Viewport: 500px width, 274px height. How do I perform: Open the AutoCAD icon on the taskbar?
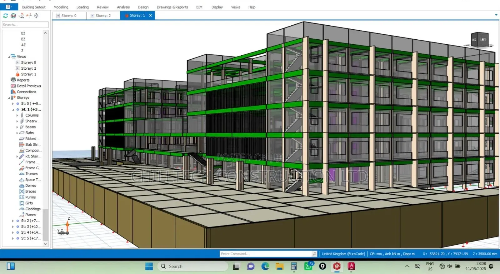(351, 267)
